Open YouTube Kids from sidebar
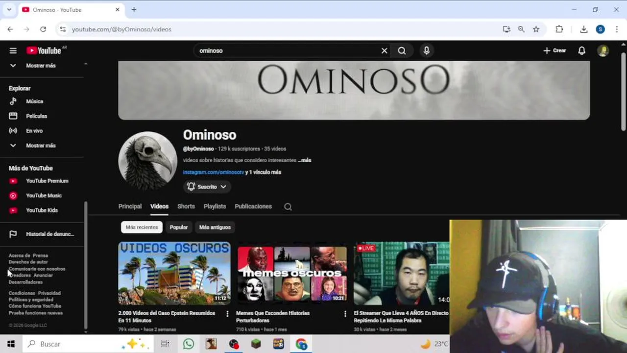 (x=43, y=210)
